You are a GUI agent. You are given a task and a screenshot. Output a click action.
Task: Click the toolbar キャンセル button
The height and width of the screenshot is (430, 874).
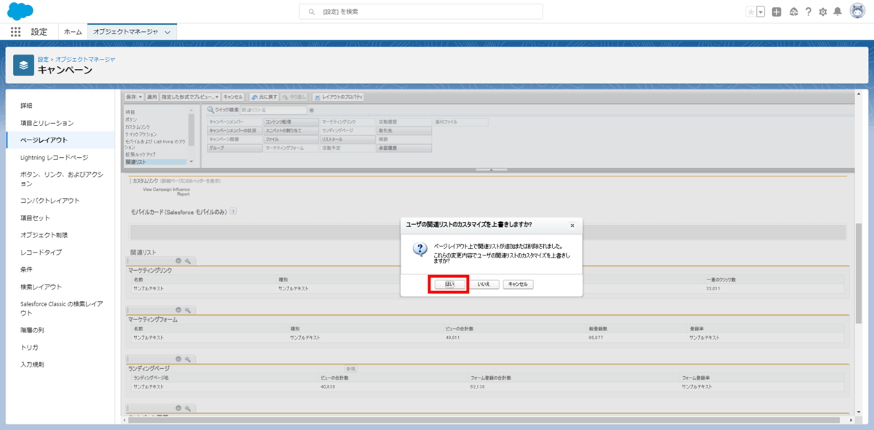[233, 96]
